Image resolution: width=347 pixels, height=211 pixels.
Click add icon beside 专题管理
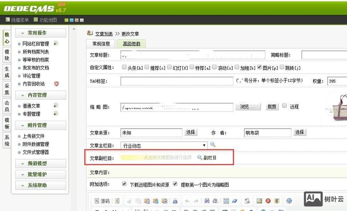click(x=56, y=114)
